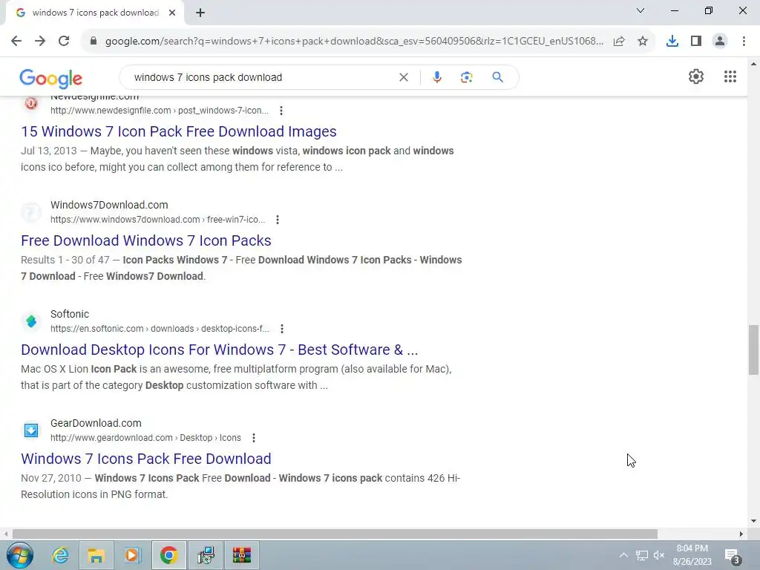Open WinRAR from the taskbar
This screenshot has width=760, height=570.
(x=241, y=555)
